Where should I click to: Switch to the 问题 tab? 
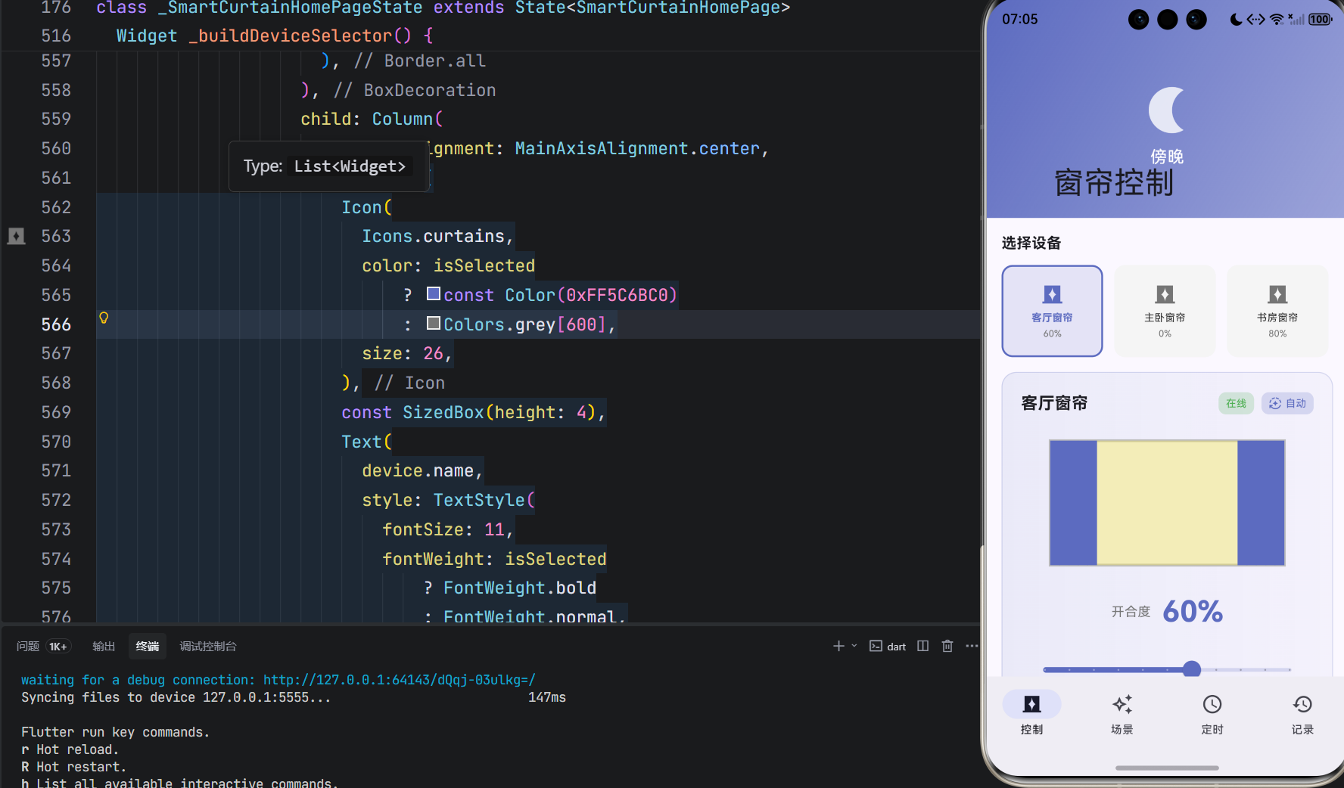[28, 646]
